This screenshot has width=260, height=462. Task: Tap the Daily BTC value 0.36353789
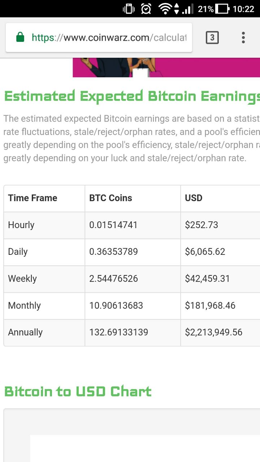tap(113, 252)
